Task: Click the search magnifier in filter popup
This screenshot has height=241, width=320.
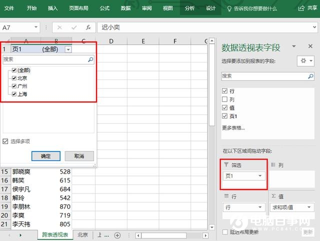Action: 90,59
